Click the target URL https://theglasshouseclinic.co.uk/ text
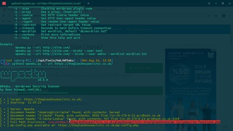The width and height of the screenshot is (233, 131). point(53,99)
